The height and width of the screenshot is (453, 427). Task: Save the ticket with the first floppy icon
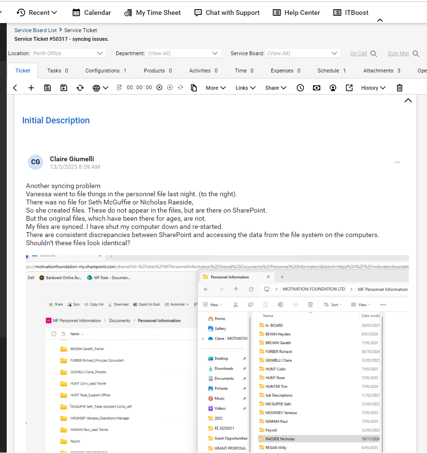point(47,88)
